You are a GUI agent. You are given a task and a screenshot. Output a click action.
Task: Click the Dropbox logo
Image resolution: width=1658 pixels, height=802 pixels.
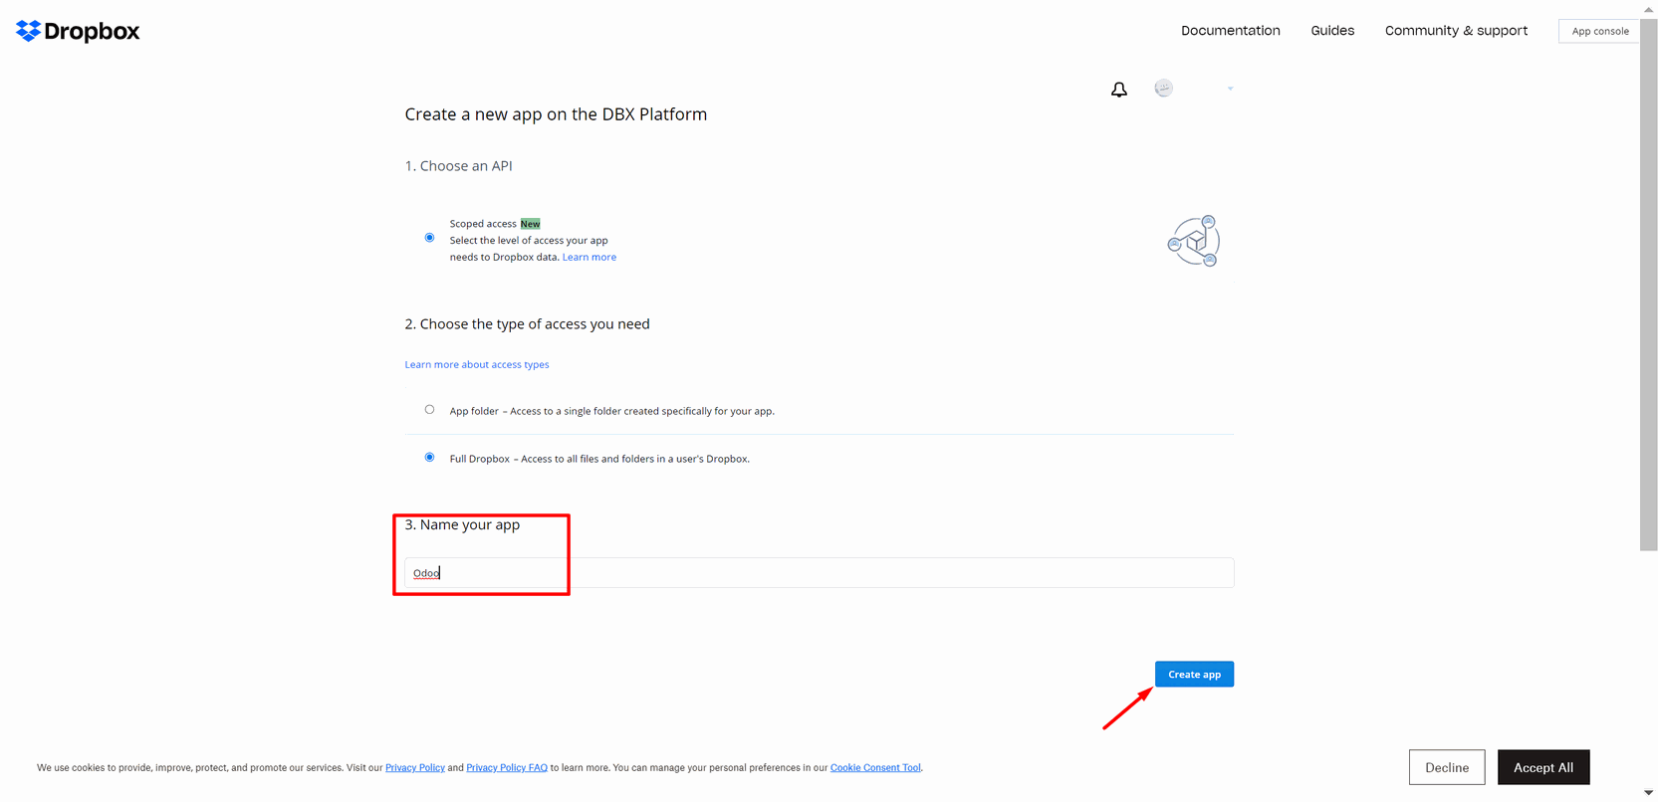pyautogui.click(x=78, y=31)
